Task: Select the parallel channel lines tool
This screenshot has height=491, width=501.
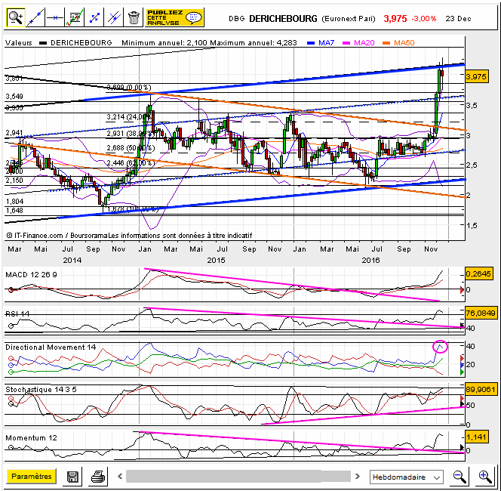Action: pyautogui.click(x=114, y=17)
